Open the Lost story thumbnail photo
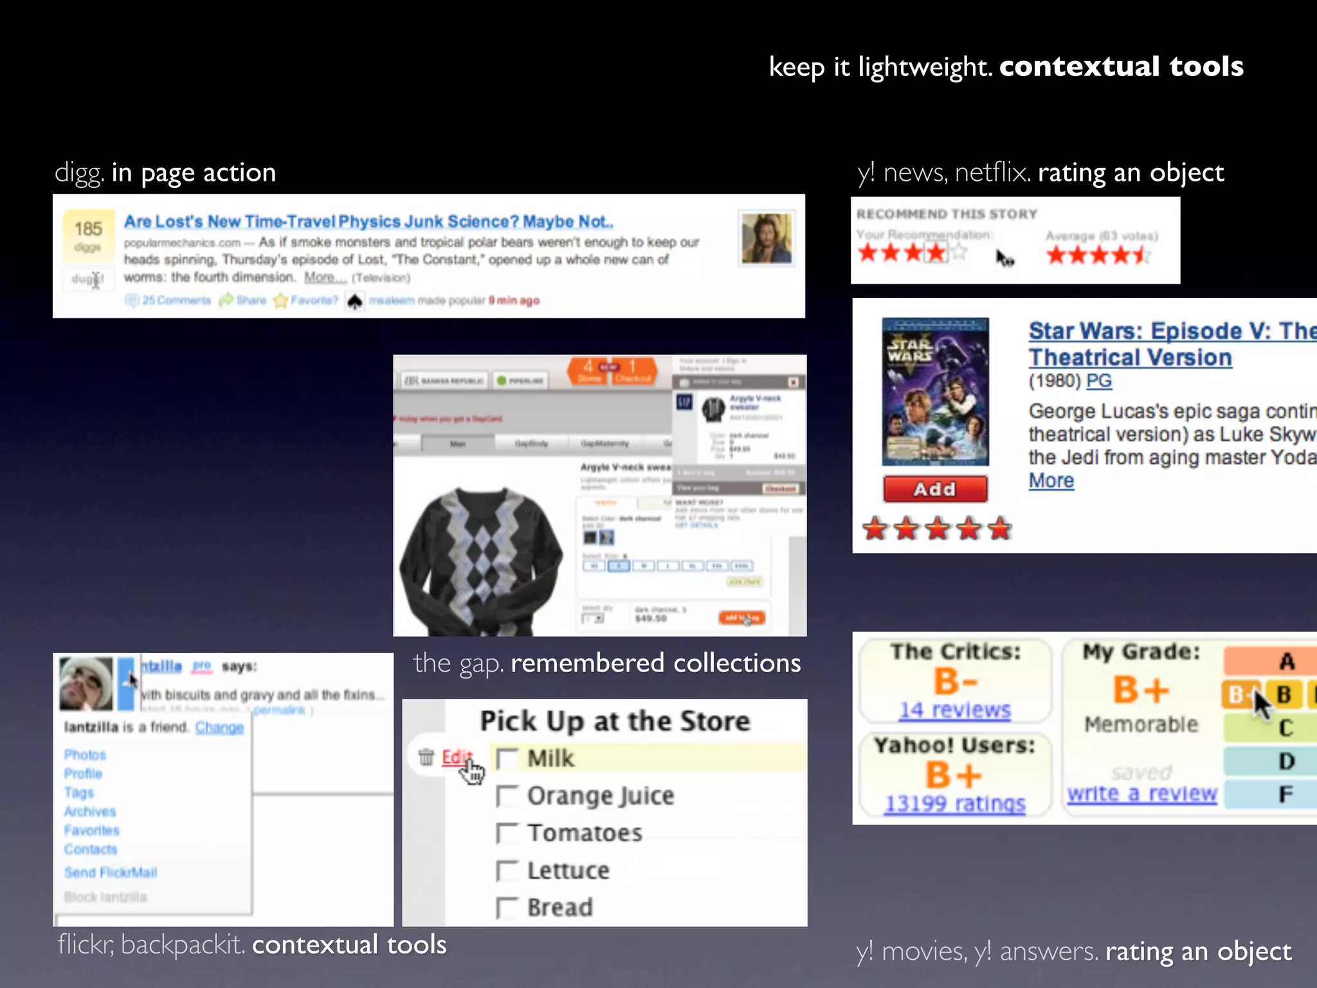 click(767, 239)
